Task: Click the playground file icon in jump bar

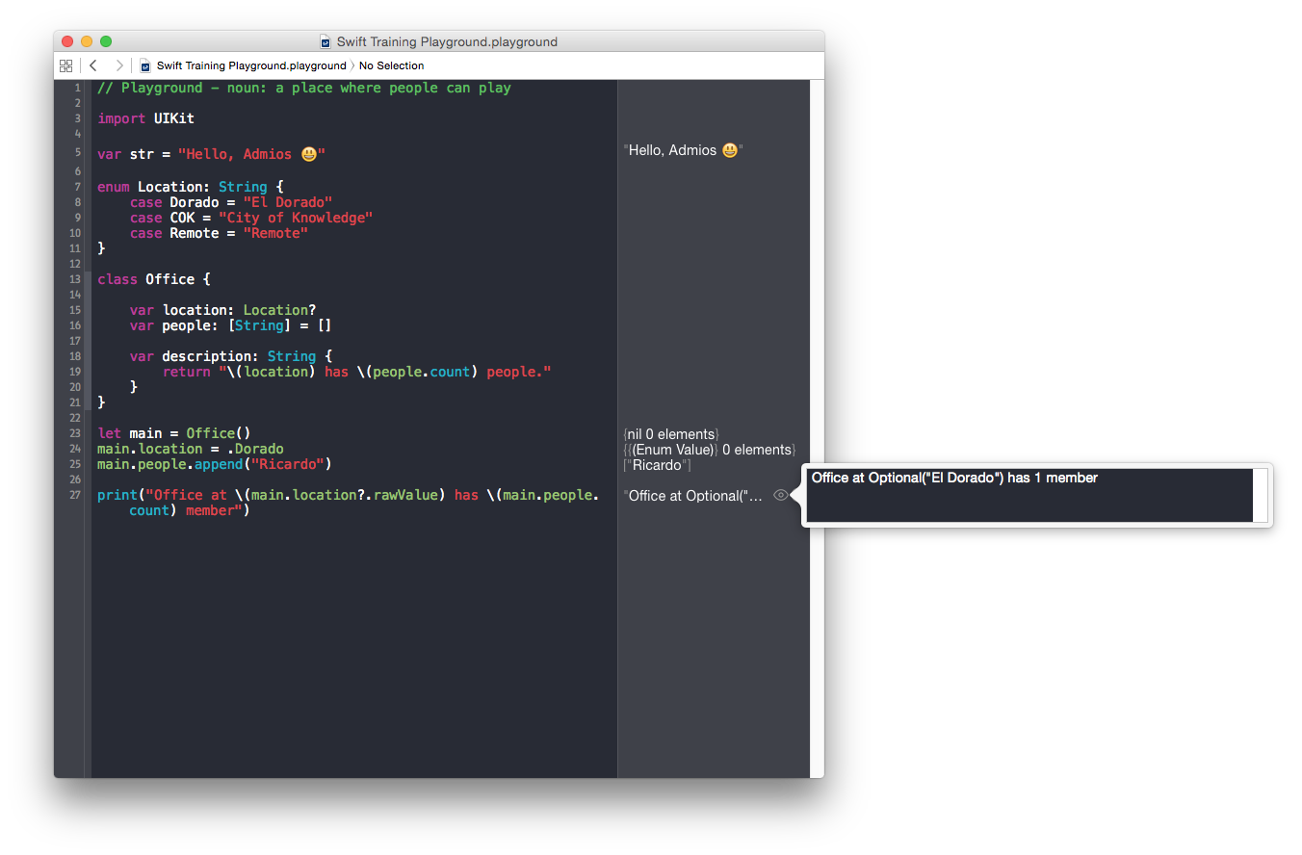Action: click(145, 65)
